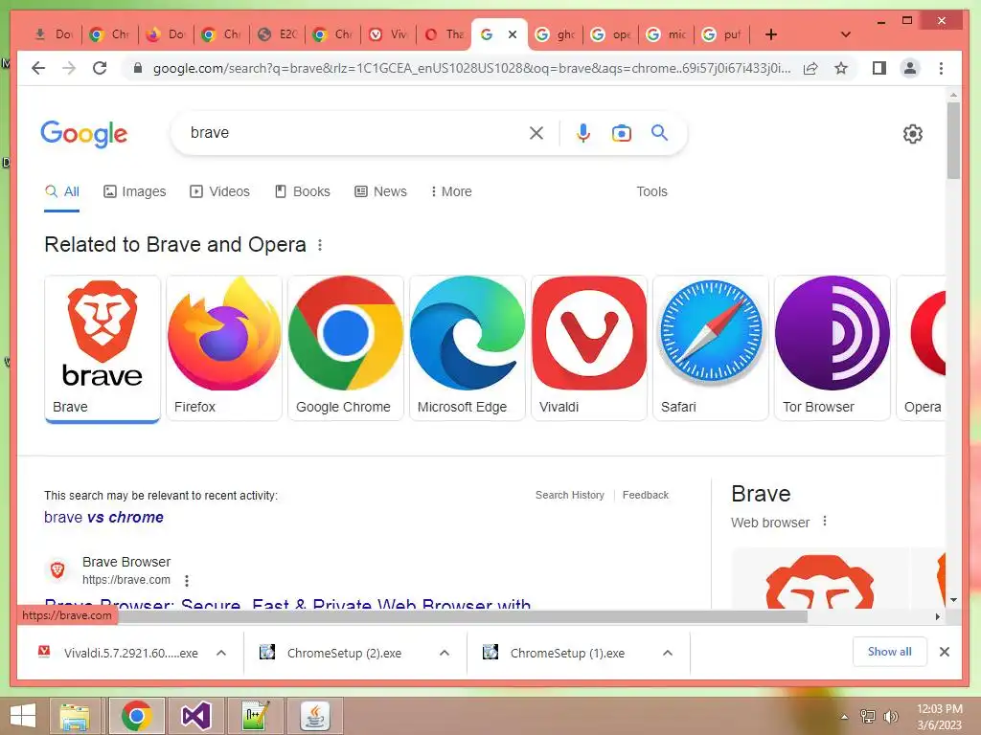This screenshot has width=981, height=735.
Task: Close the downloads bar
Action: (945, 652)
